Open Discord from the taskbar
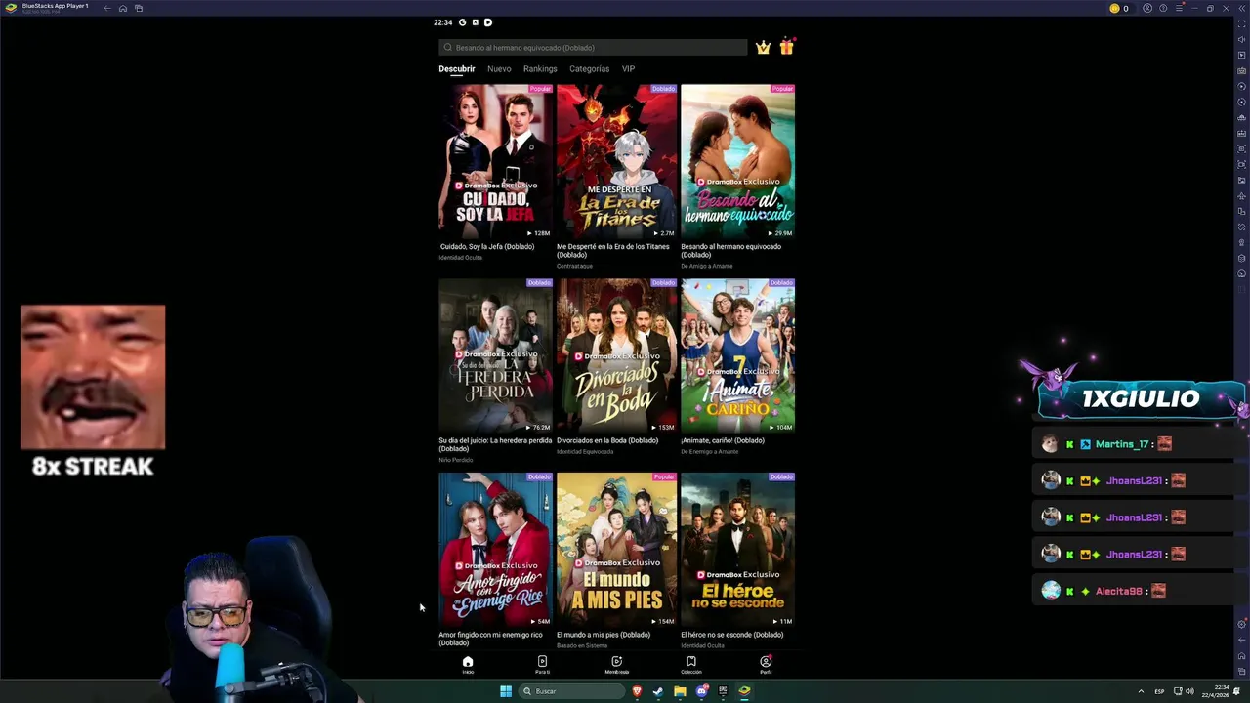Image resolution: width=1250 pixels, height=703 pixels. coord(701,691)
